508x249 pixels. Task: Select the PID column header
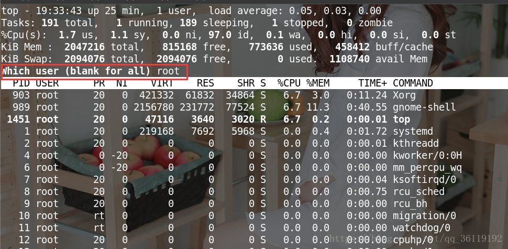pos(21,83)
